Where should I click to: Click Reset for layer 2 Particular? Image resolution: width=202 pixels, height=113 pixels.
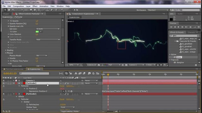click(x=62, y=86)
